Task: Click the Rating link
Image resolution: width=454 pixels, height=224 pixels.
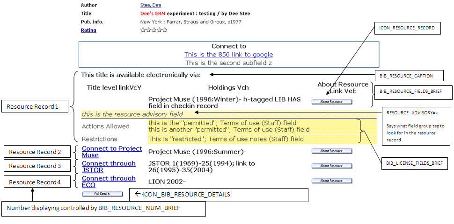Action: (x=88, y=30)
